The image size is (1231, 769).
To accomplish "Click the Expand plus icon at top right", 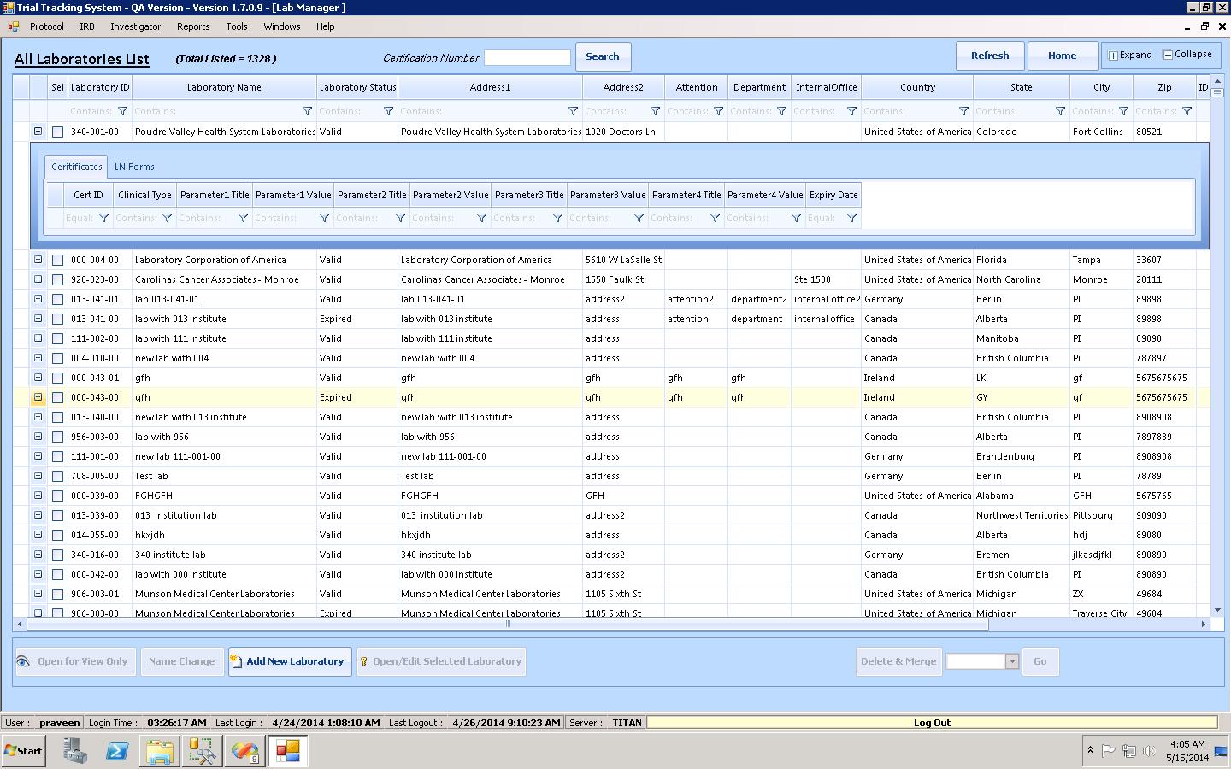I will click(1113, 56).
